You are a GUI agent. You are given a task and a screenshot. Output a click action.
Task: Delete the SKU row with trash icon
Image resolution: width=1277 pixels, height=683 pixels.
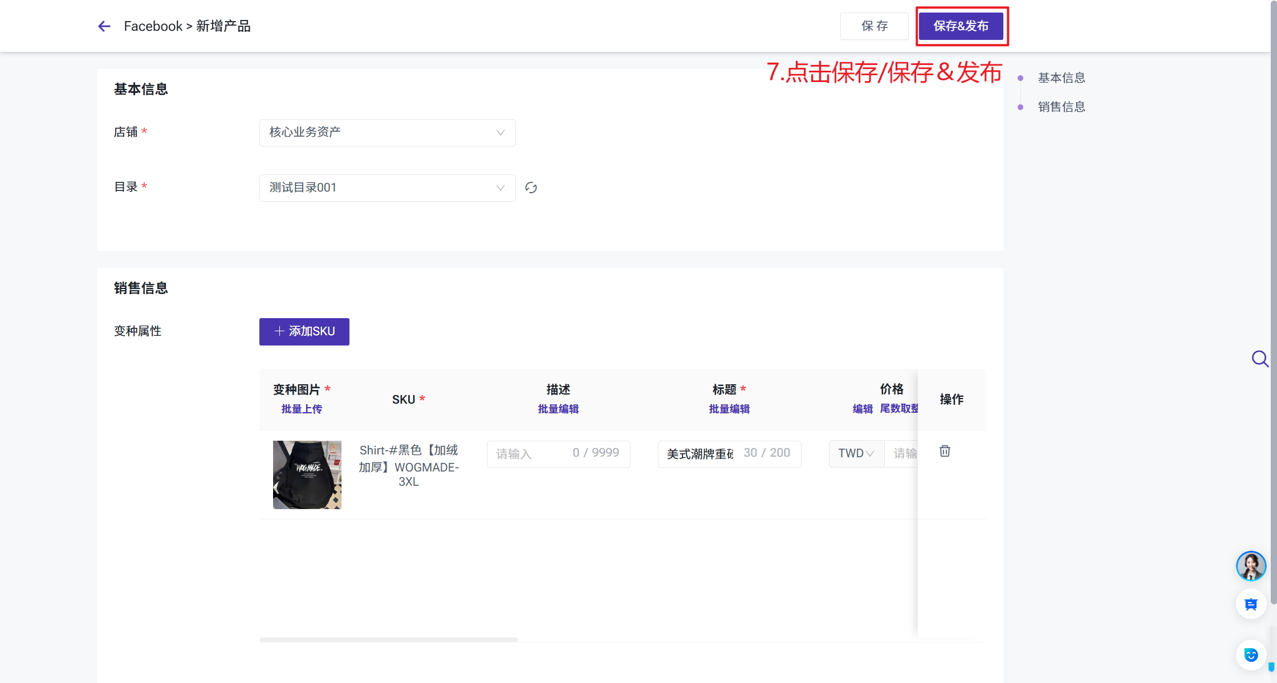coord(945,451)
